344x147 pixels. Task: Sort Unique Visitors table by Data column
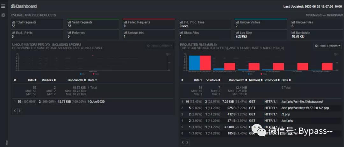pyautogui.click(x=92, y=80)
